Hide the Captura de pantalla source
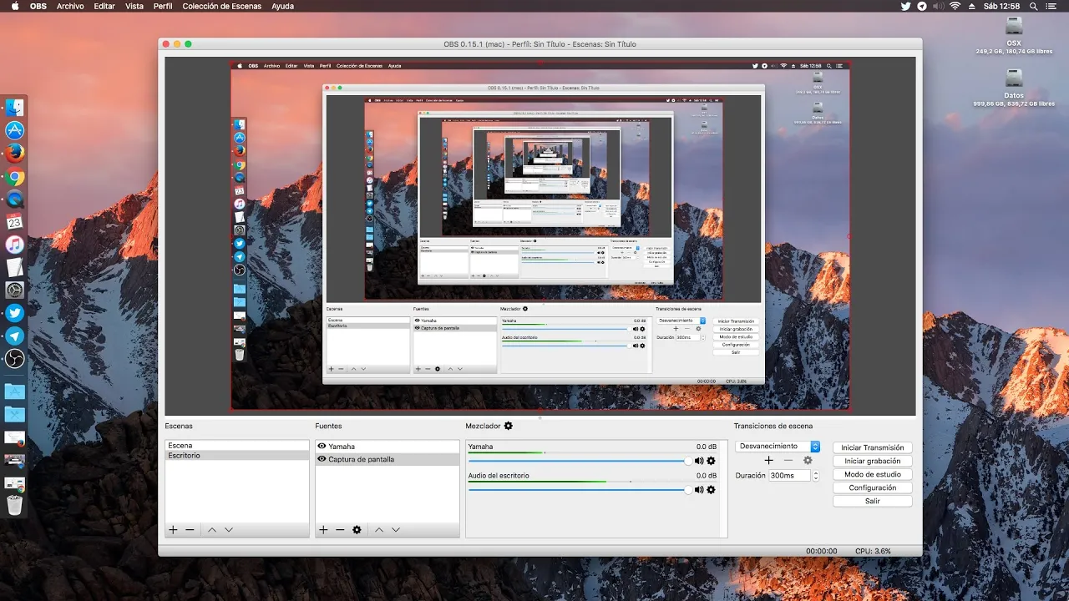 (322, 459)
